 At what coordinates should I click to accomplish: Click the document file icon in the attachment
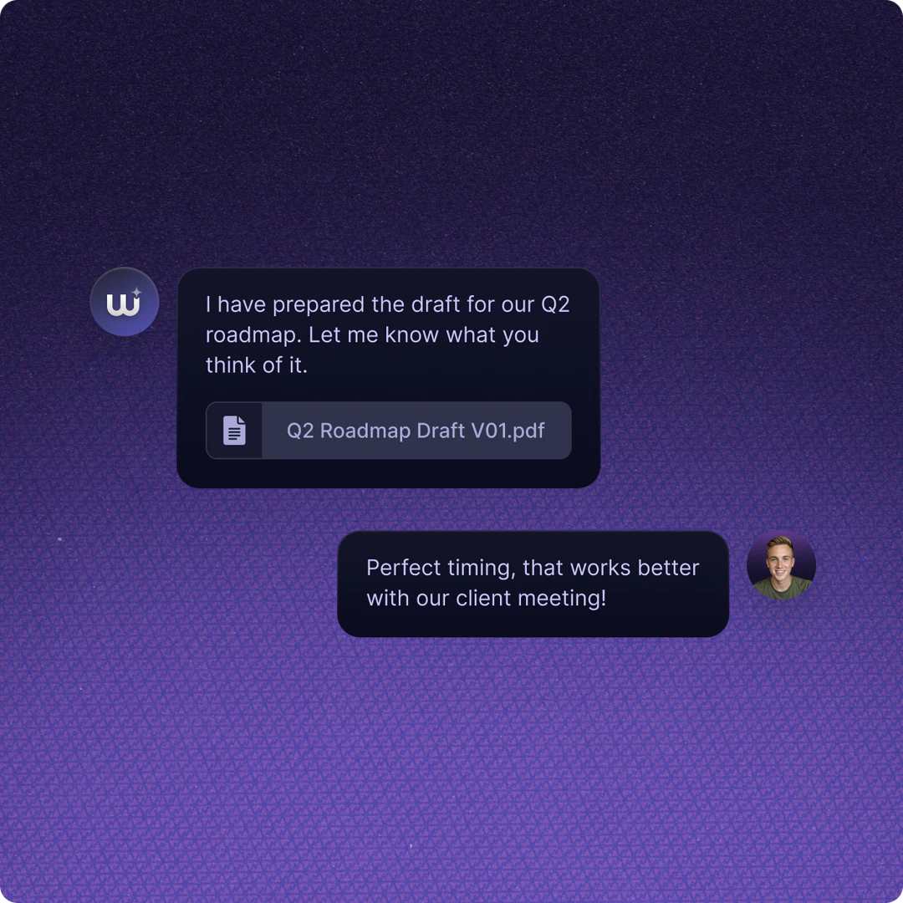234,431
